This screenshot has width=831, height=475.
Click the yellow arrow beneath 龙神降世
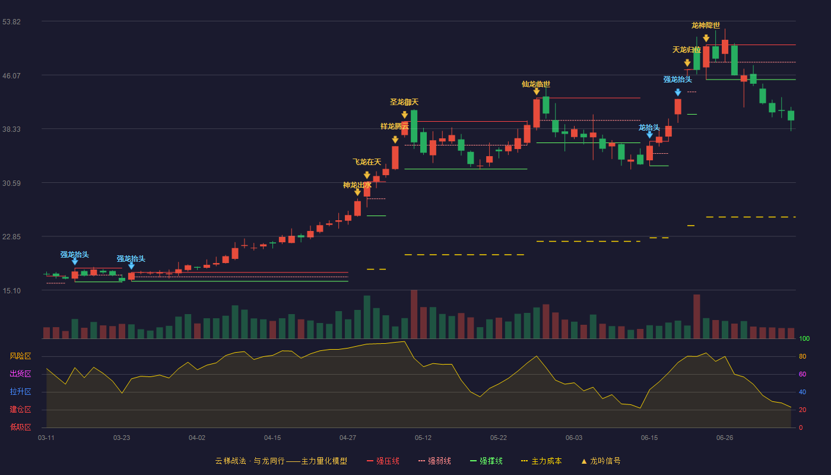[x=706, y=38]
